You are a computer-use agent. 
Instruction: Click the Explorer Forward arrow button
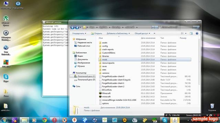pos(77,27)
